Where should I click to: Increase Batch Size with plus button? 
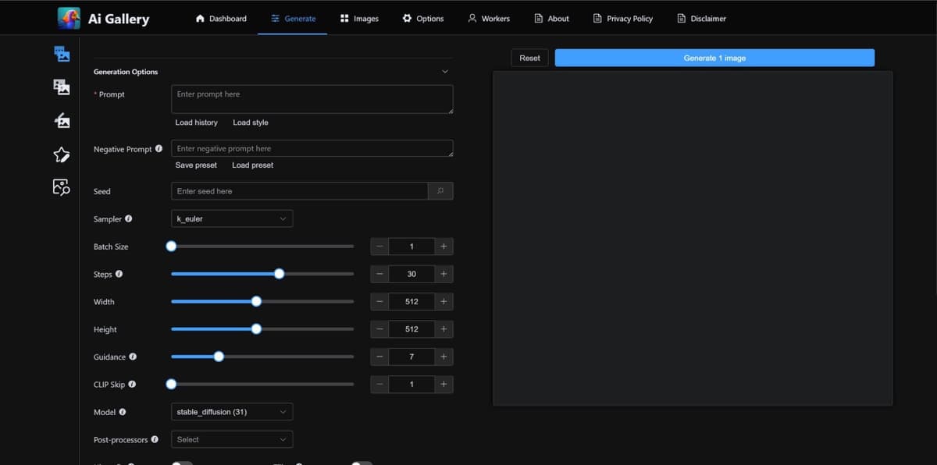[x=444, y=247]
